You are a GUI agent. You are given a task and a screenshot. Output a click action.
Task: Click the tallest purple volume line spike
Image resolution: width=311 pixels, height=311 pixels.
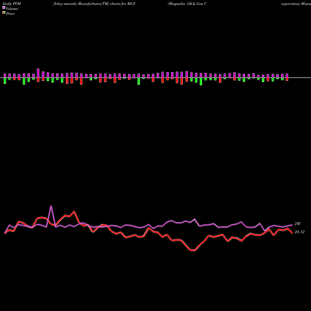(51, 206)
